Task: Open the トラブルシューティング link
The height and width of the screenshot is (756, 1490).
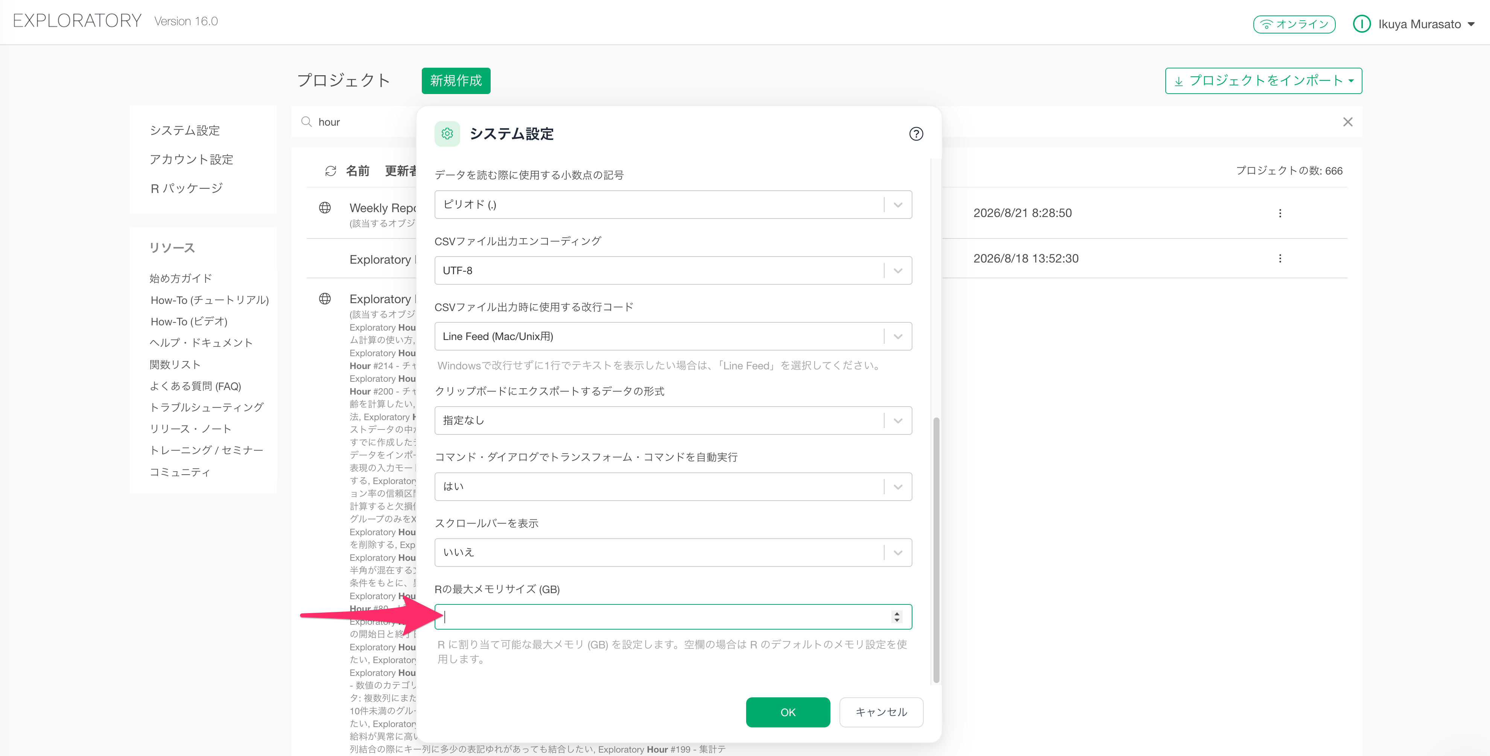Action: tap(207, 407)
